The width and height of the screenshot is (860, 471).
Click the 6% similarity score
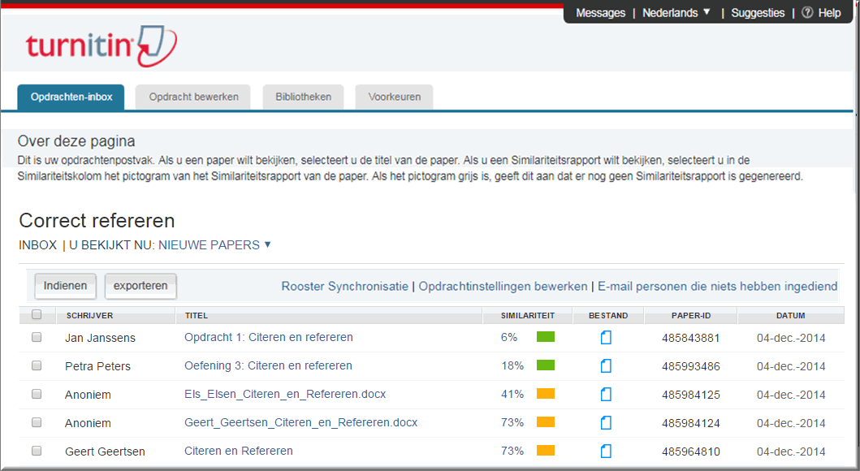point(509,337)
